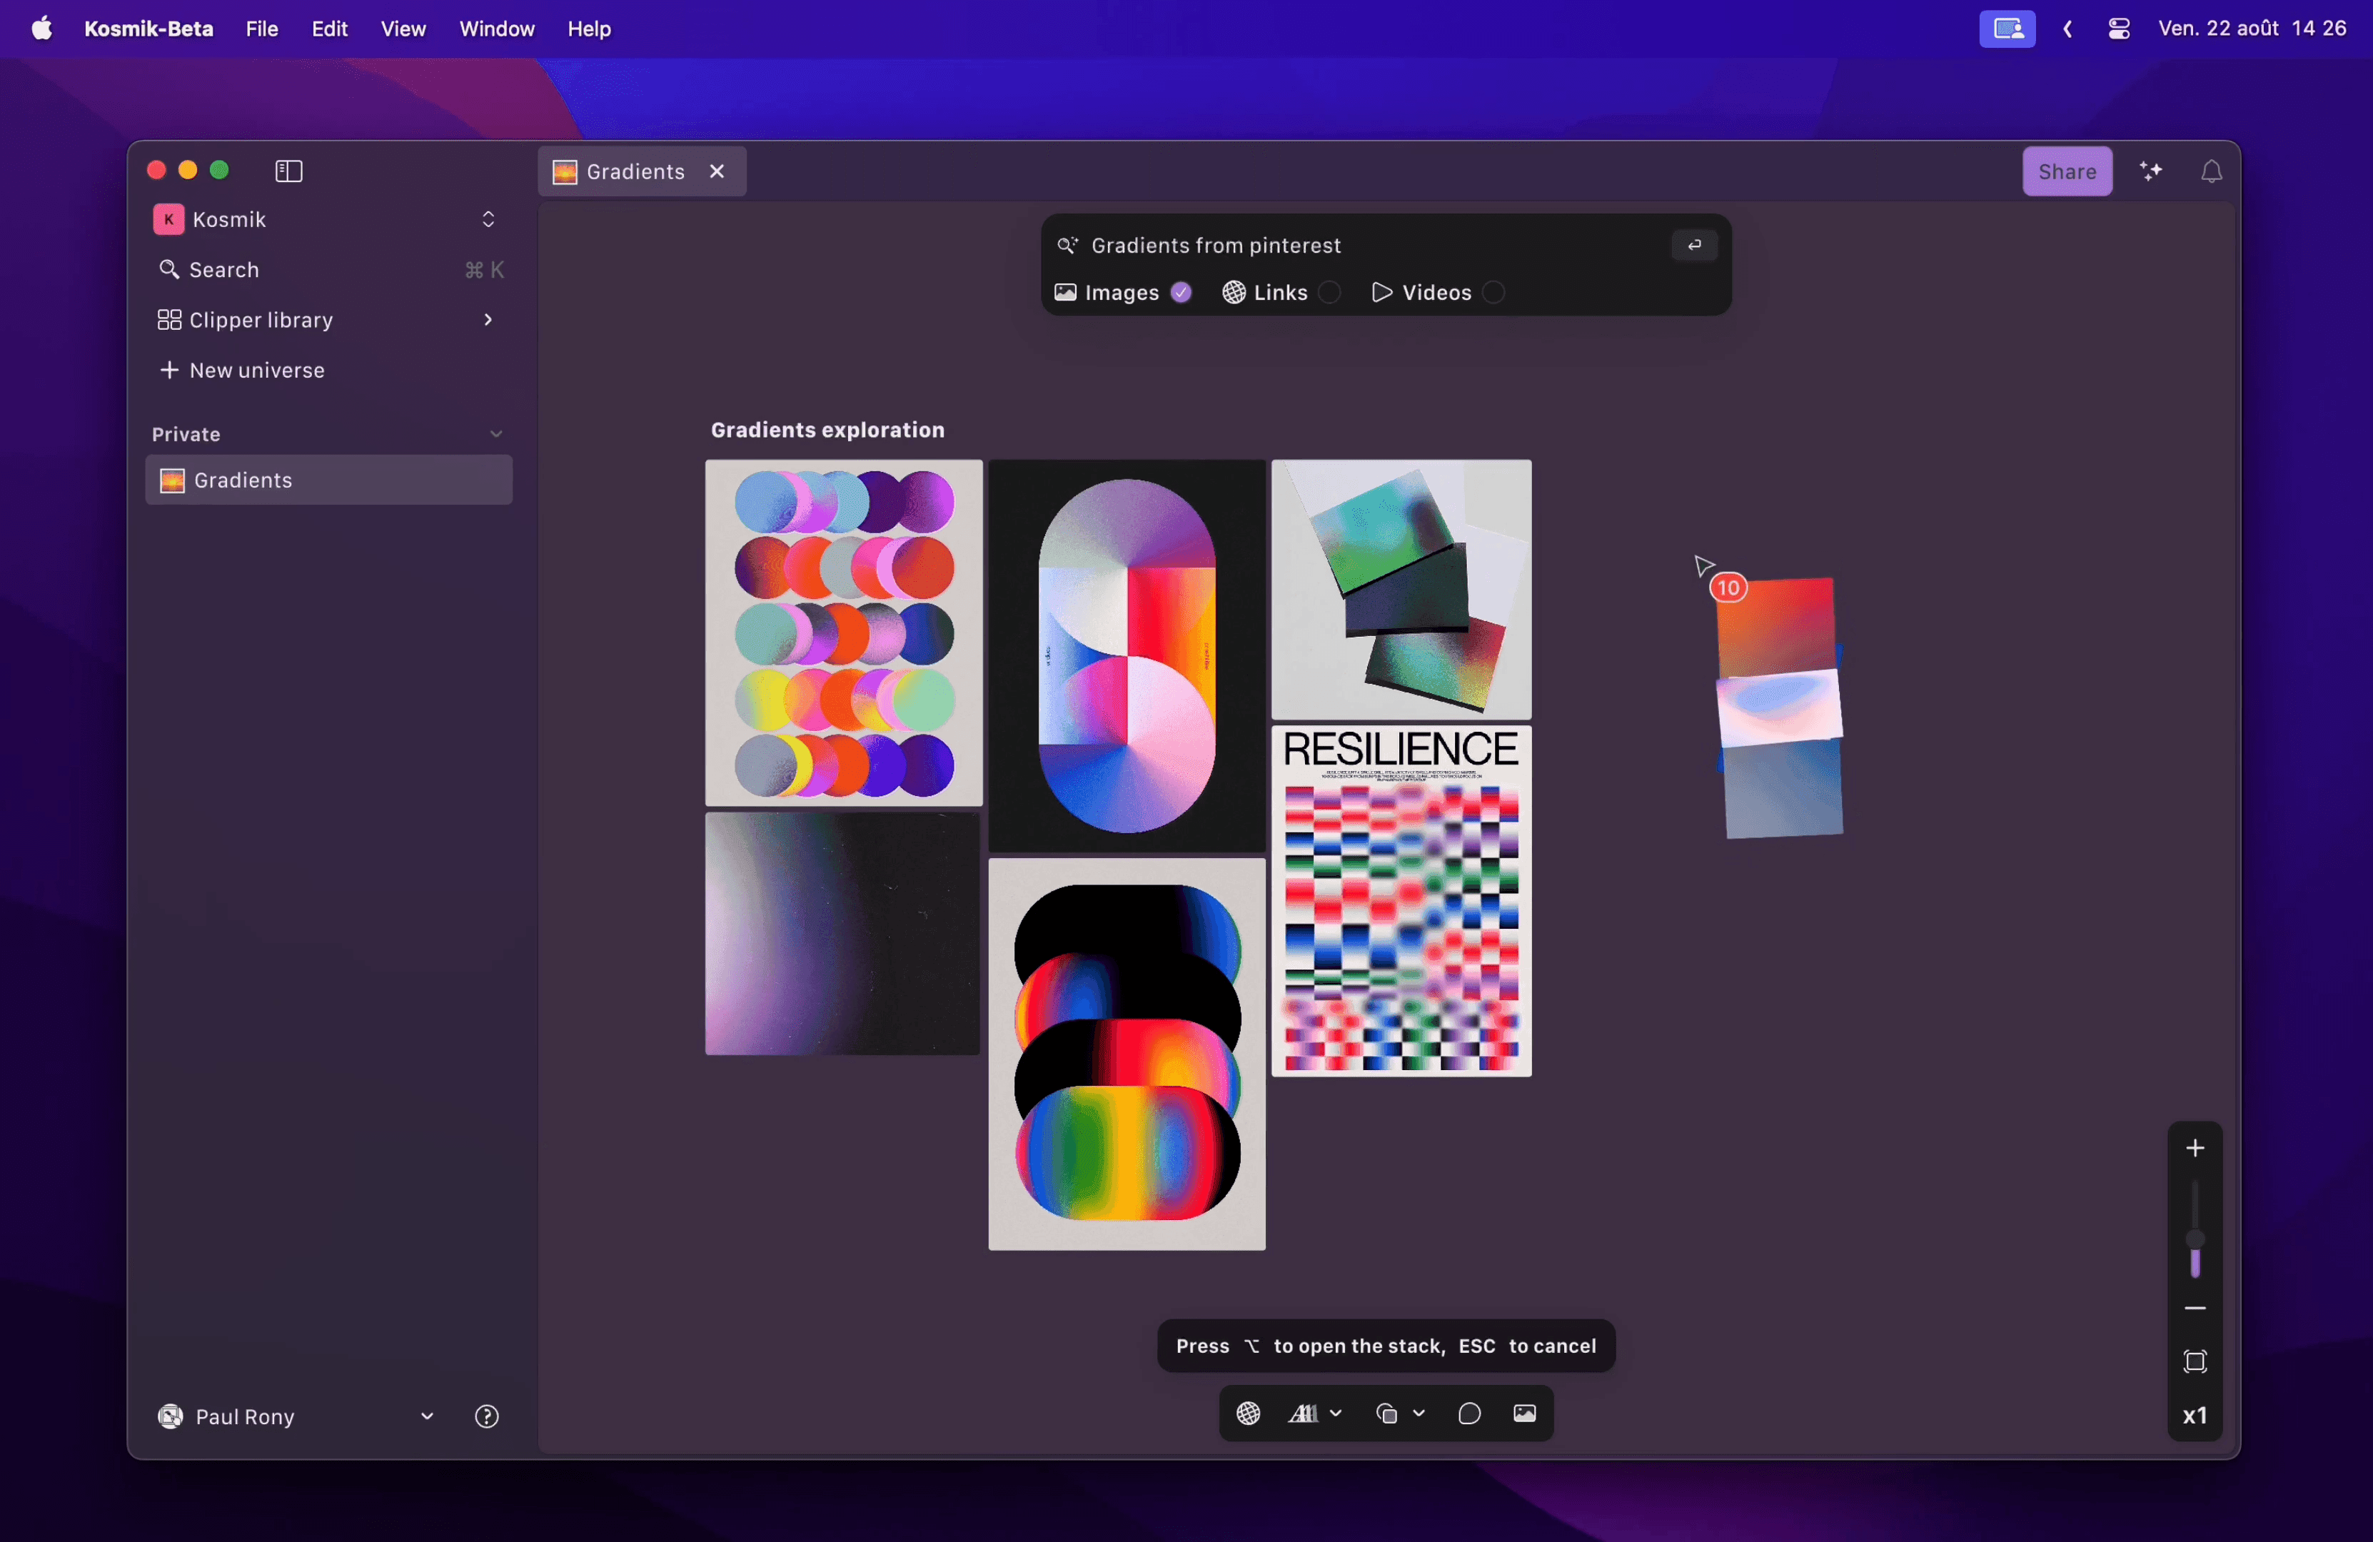The height and width of the screenshot is (1542, 2373).
Task: Open Search in the sidebar
Action: [x=329, y=269]
